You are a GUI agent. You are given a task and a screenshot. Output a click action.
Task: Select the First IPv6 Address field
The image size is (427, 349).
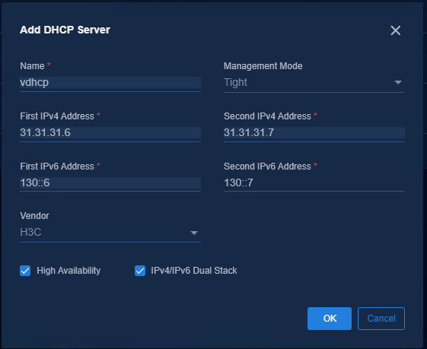[x=110, y=182]
